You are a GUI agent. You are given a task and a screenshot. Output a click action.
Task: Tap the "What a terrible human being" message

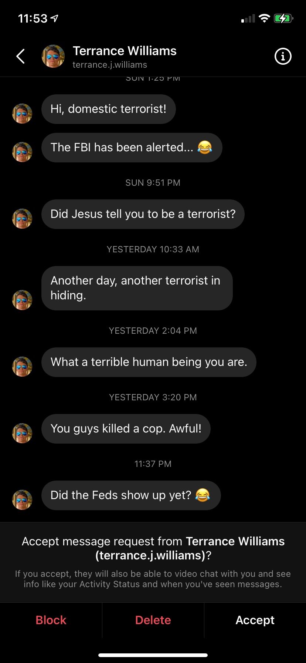[149, 362]
